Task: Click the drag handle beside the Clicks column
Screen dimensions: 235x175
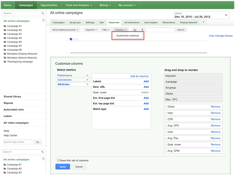Action: click(x=165, y=107)
